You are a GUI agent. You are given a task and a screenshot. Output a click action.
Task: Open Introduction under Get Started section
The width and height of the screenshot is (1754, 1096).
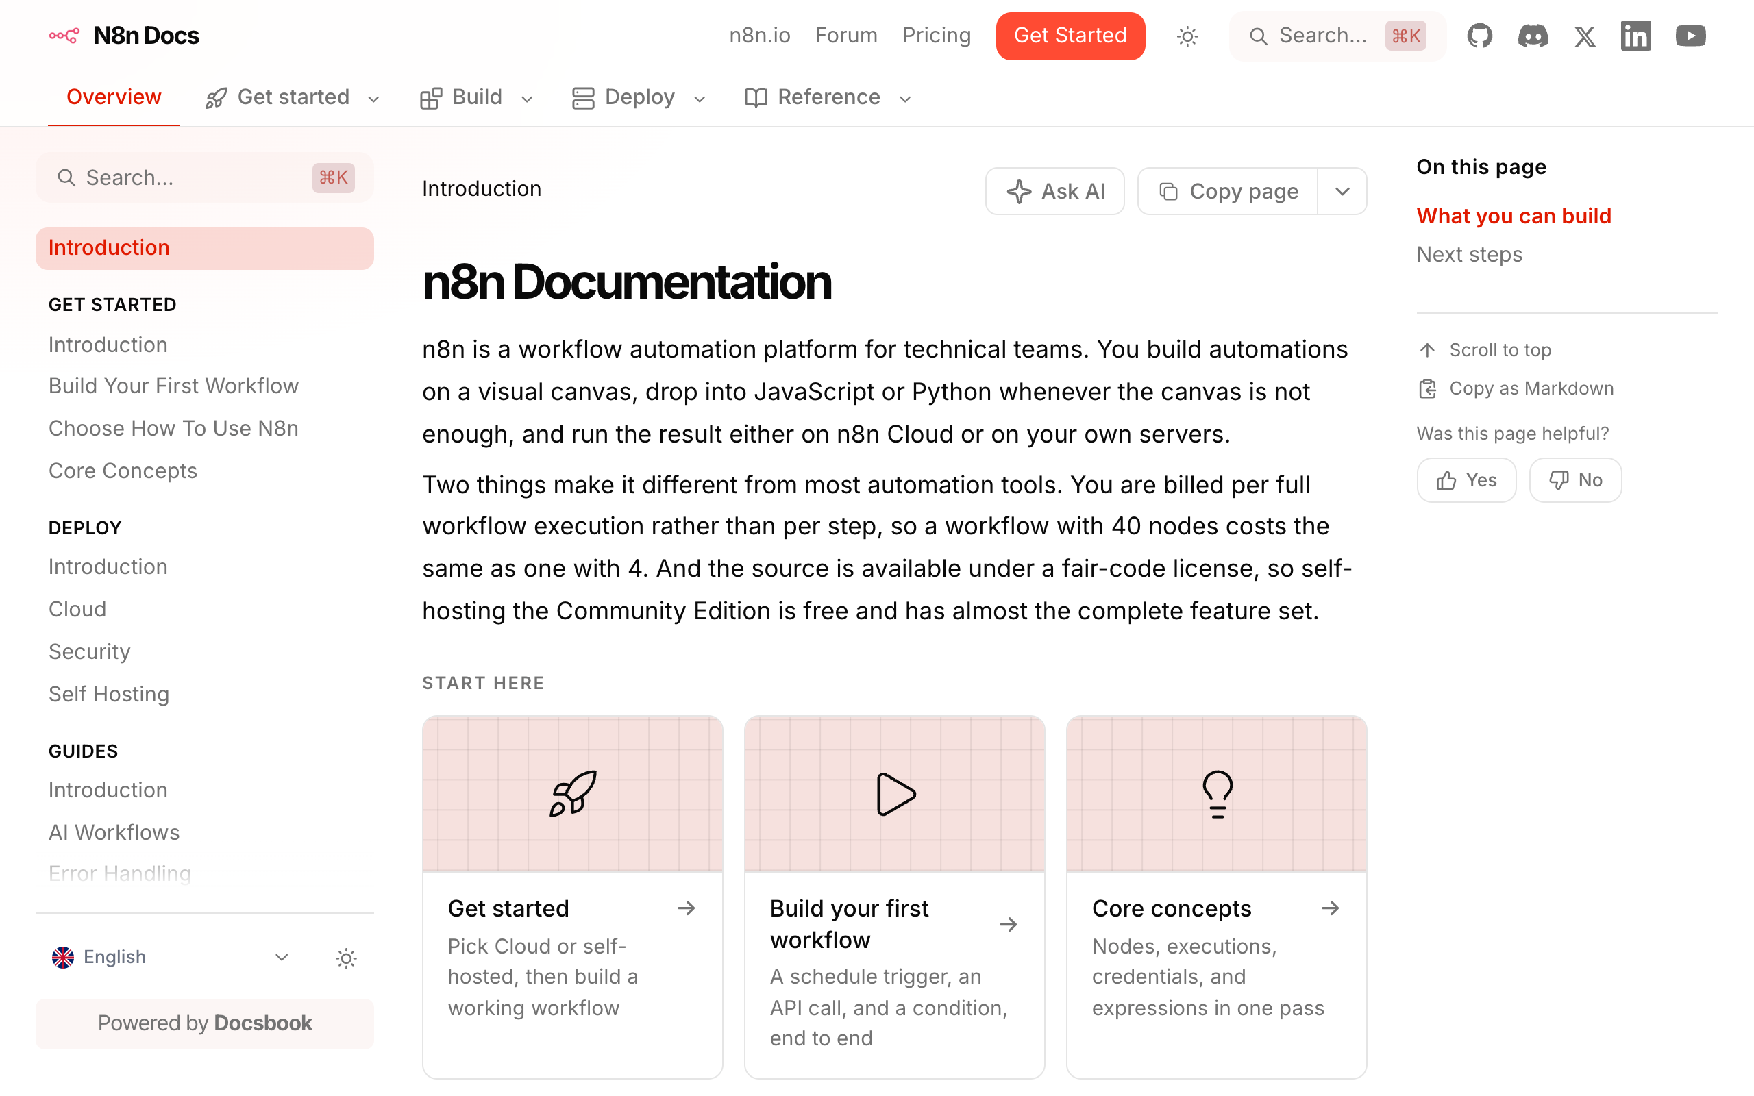[x=108, y=345]
